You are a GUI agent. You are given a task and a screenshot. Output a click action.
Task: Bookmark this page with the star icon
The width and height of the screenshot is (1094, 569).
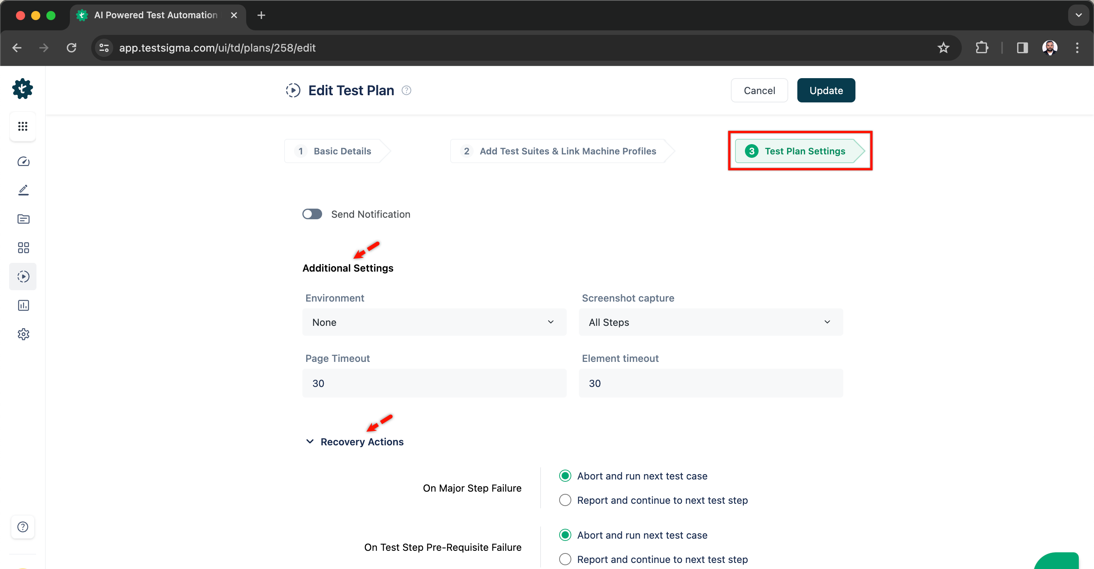tap(943, 48)
